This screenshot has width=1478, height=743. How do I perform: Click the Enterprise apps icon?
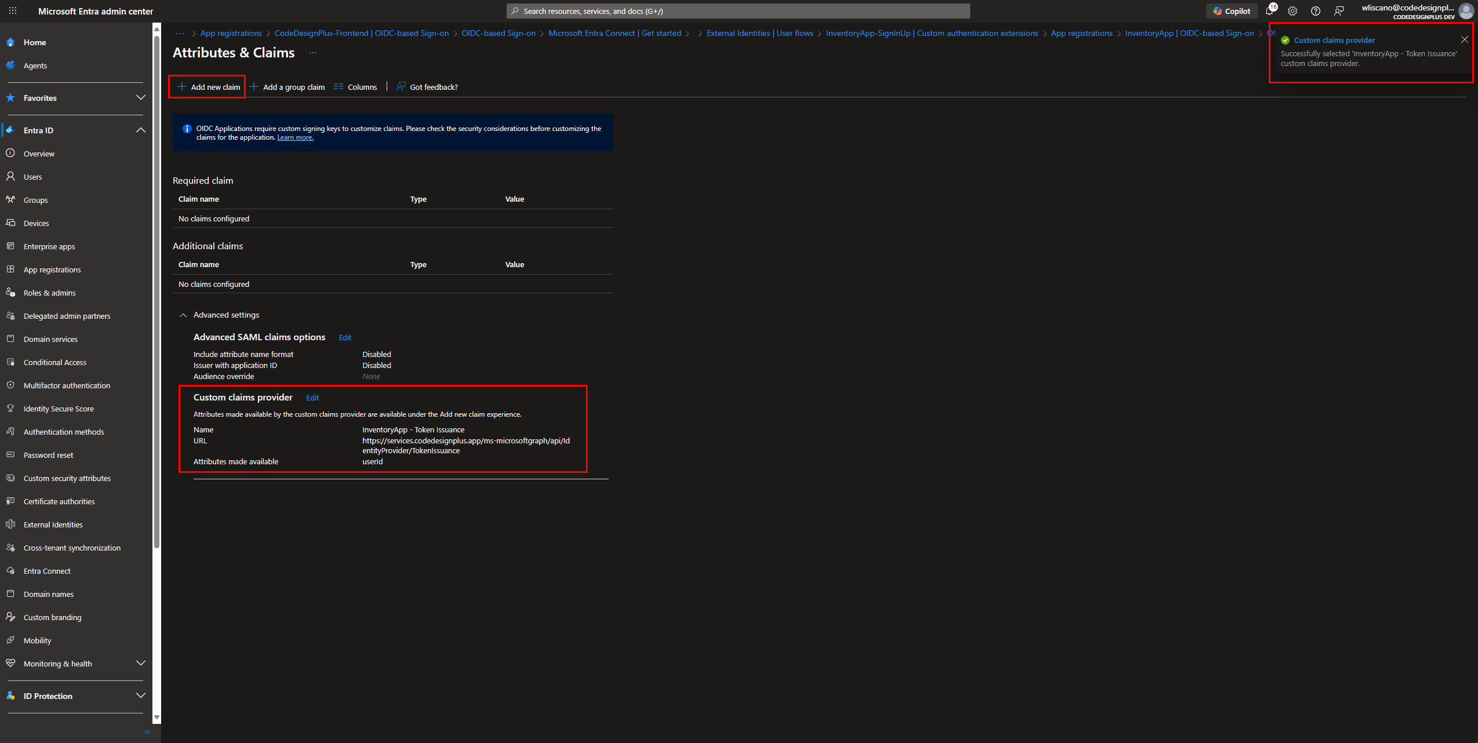pyautogui.click(x=10, y=246)
